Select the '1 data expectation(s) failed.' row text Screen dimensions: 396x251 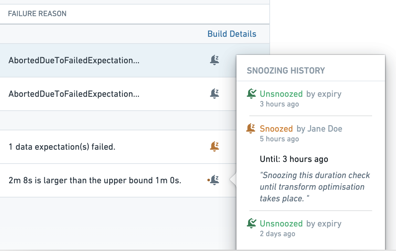62,147
